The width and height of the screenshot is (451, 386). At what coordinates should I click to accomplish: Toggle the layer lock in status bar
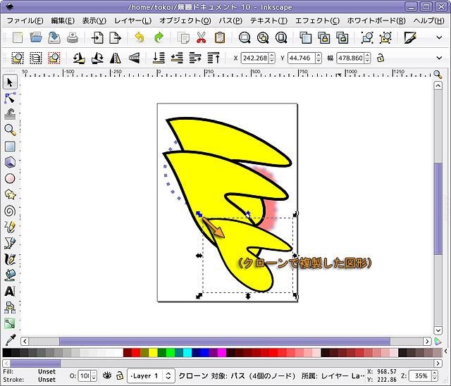click(120, 376)
